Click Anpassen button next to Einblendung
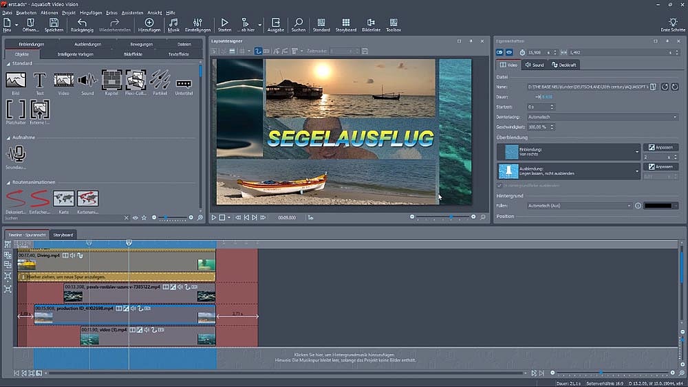 tap(660, 148)
